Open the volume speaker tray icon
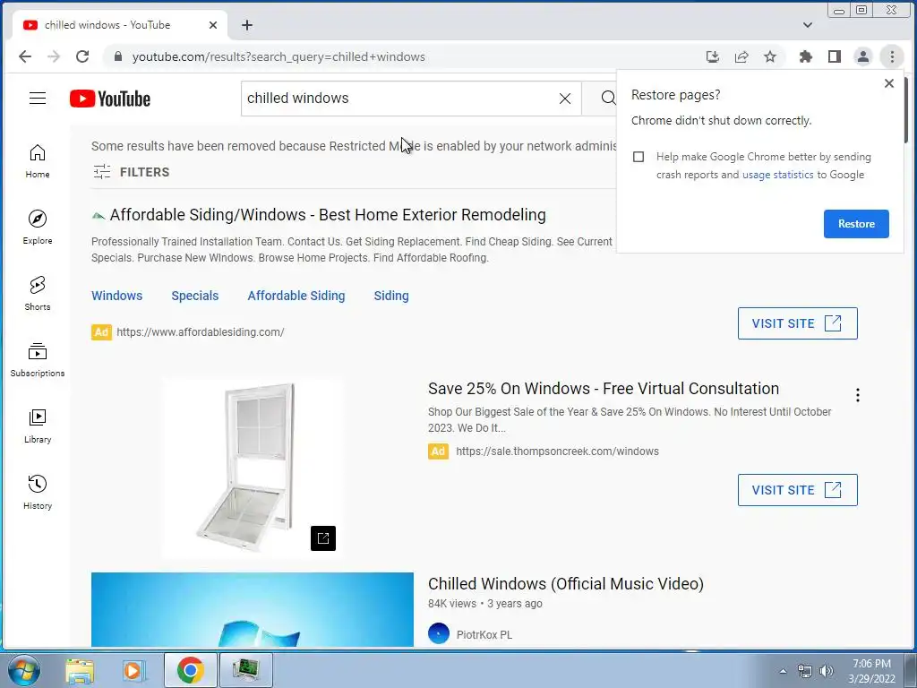Screen dimensions: 917x688 (x=827, y=671)
